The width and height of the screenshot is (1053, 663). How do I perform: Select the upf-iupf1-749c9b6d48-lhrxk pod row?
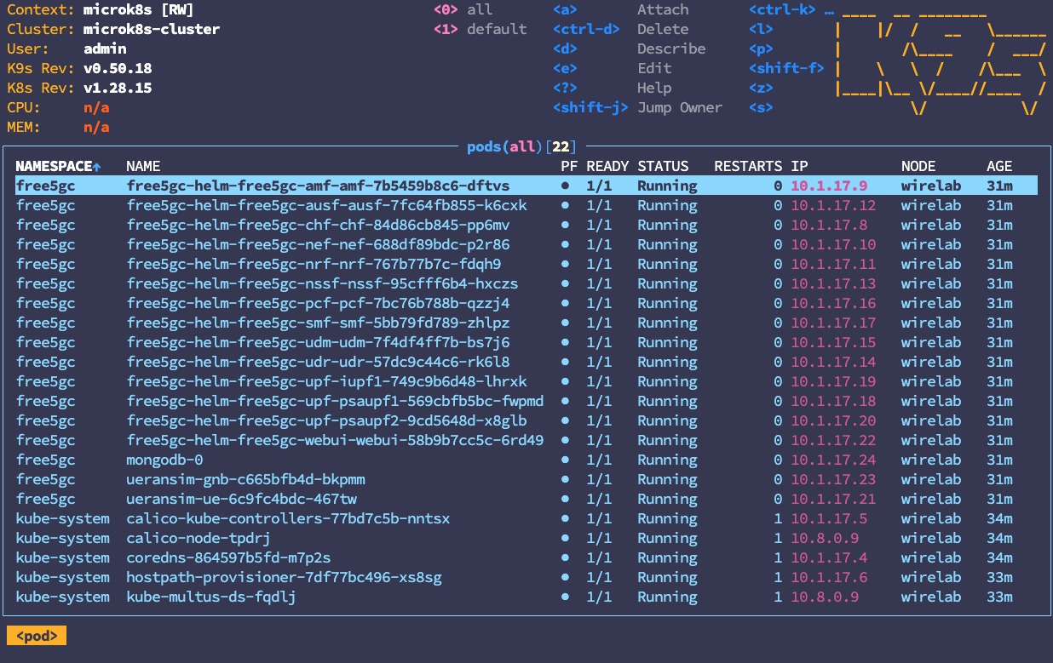526,381
